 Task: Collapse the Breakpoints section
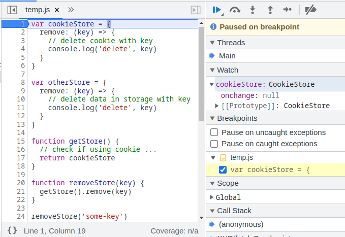click(x=212, y=119)
